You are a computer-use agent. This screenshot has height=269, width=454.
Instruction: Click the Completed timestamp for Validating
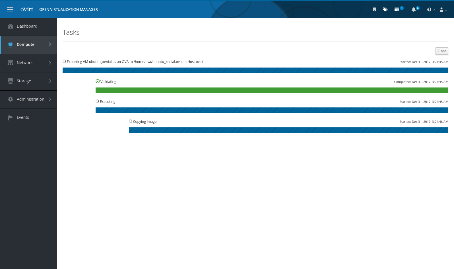tap(421, 82)
